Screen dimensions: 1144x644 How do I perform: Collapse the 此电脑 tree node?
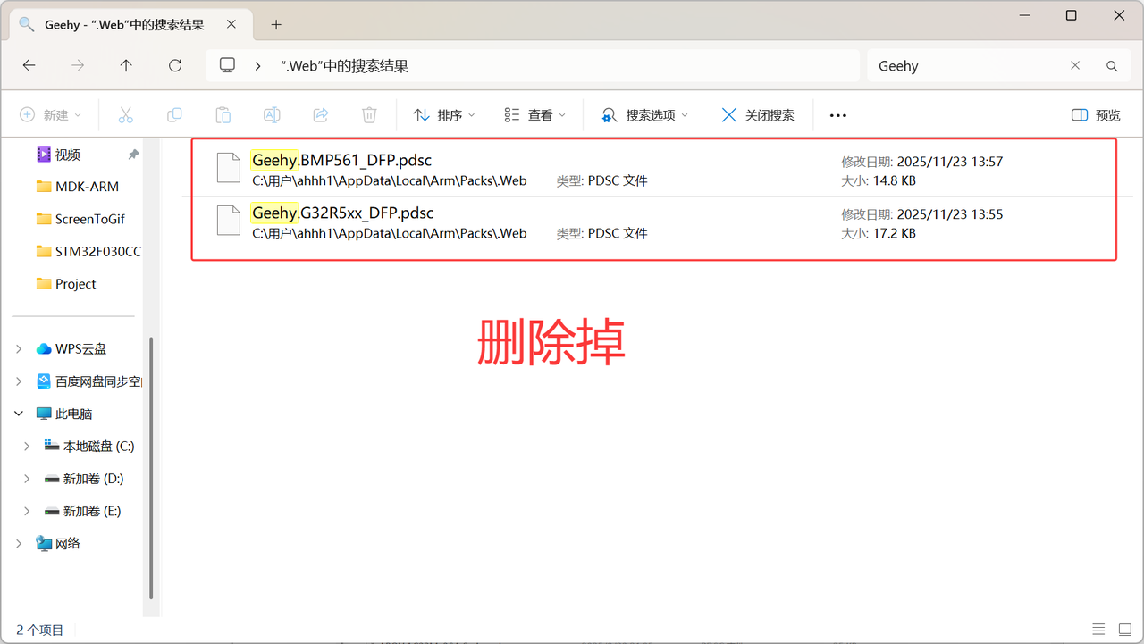coord(19,414)
